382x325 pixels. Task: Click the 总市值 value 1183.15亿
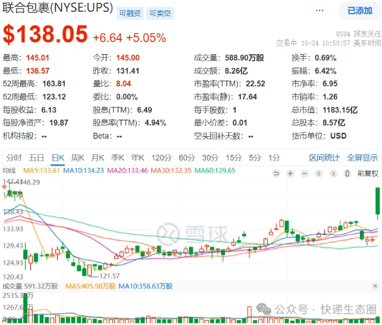point(340,110)
